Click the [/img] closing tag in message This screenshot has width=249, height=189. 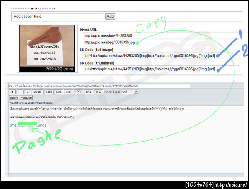(41, 125)
